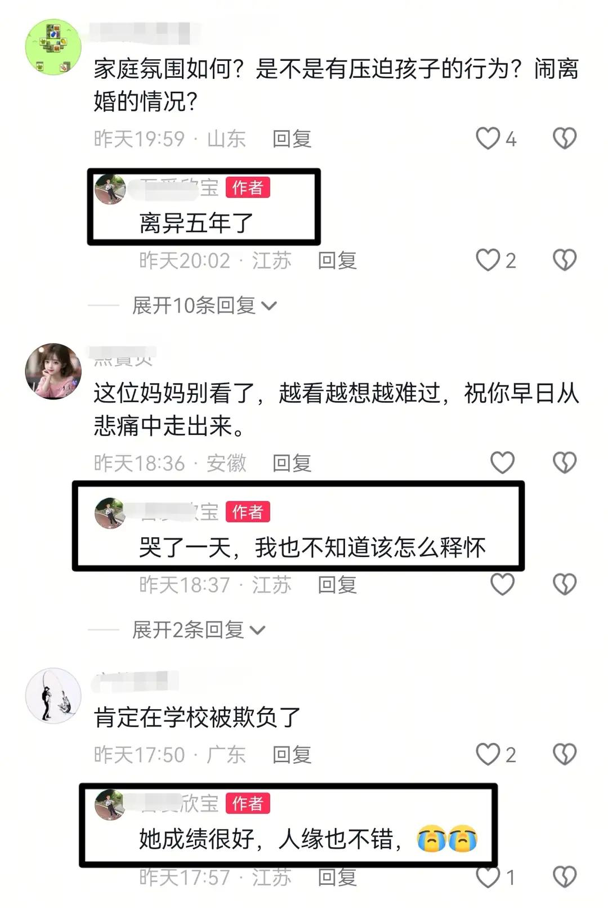Like the 昨天18:36 安徽 comment

click(x=502, y=463)
